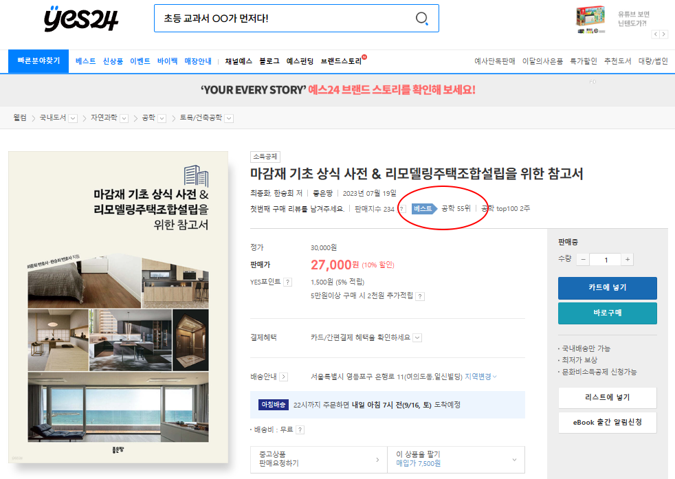Image resolution: width=675 pixels, height=479 pixels.
Task: Open the 신상품 menu
Action: (x=113, y=61)
